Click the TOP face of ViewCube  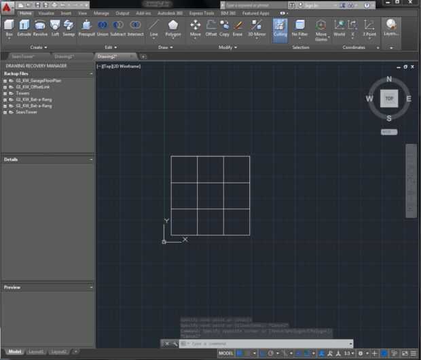pyautogui.click(x=389, y=98)
